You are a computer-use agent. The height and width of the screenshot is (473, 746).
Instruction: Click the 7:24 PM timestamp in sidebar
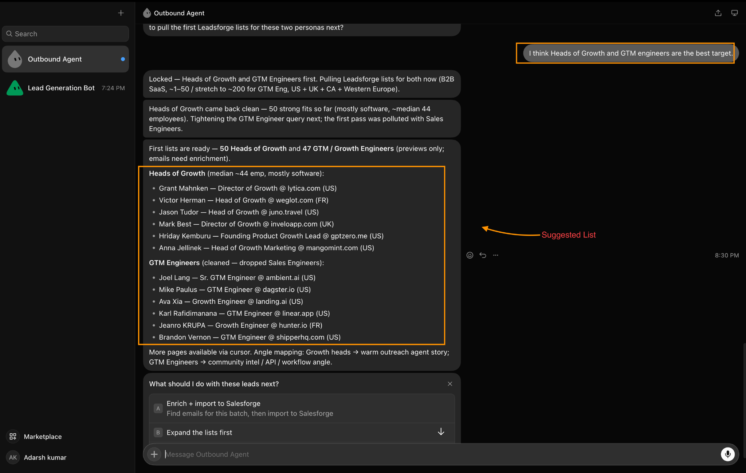tap(113, 88)
